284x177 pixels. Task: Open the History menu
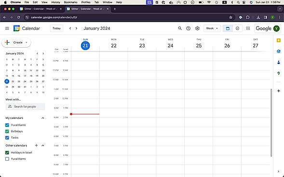point(55,2)
